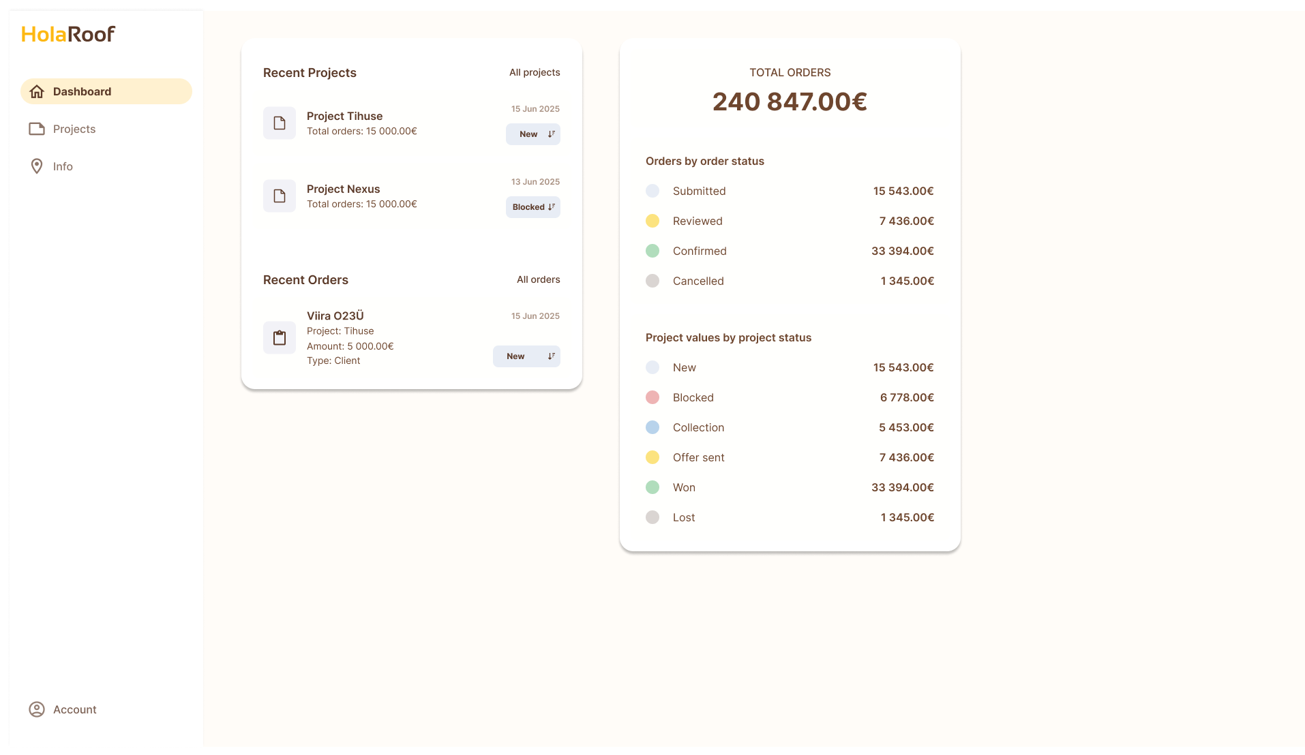Viewport: 1305px width, 755px height.
Task: Open the All orders link
Action: click(538, 279)
